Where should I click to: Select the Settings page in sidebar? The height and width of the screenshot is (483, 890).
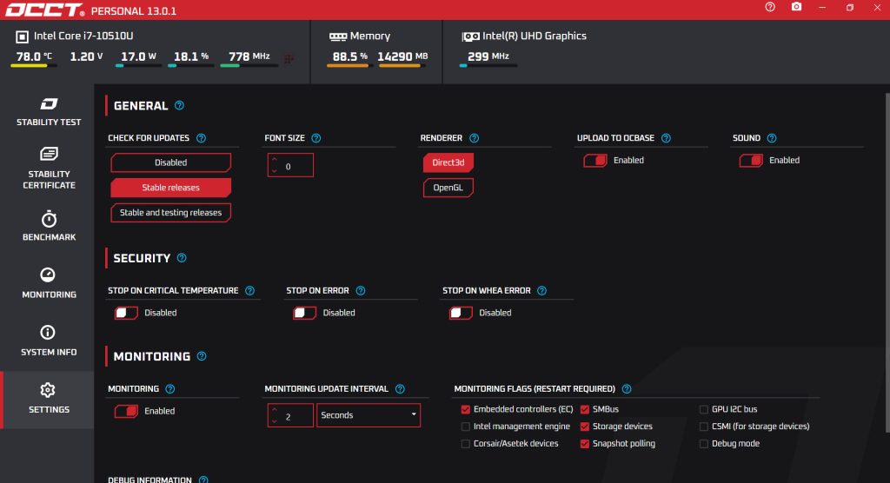(49, 400)
